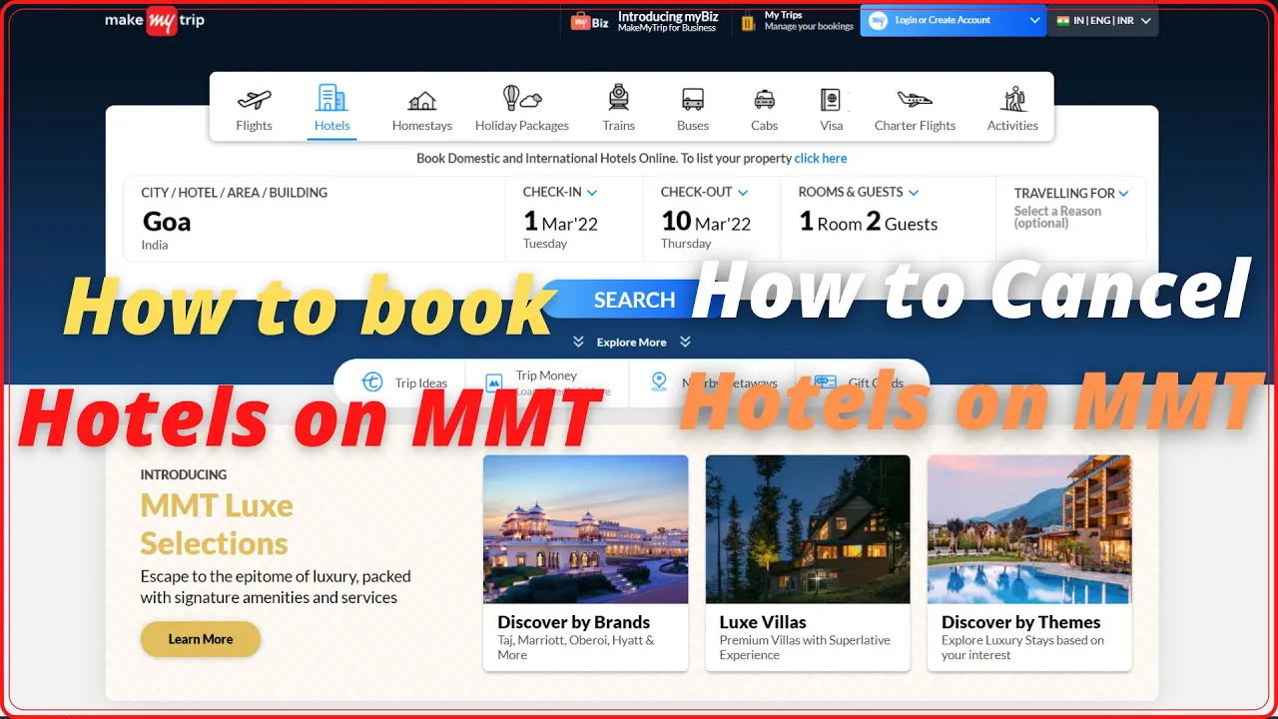Image resolution: width=1278 pixels, height=719 pixels.
Task: Click the Discover by Brands title
Action: [x=574, y=622]
